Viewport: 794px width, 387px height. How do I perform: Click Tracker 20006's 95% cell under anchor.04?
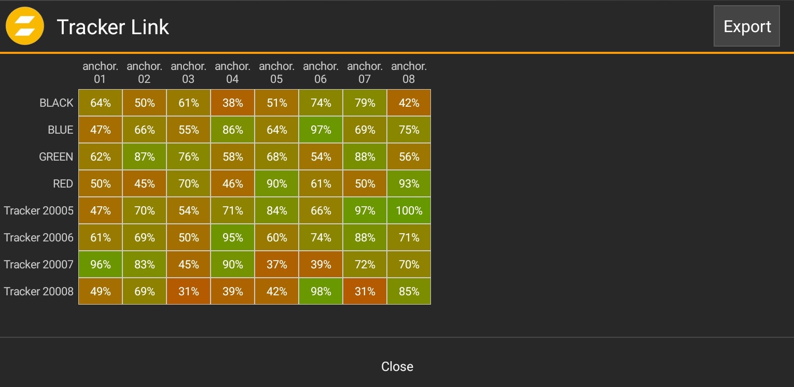pyautogui.click(x=232, y=238)
